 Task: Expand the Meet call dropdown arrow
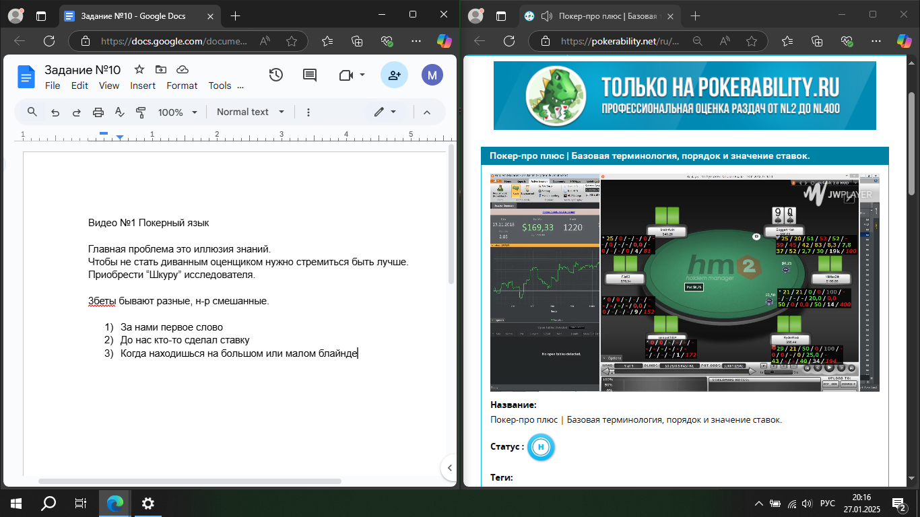pos(362,75)
